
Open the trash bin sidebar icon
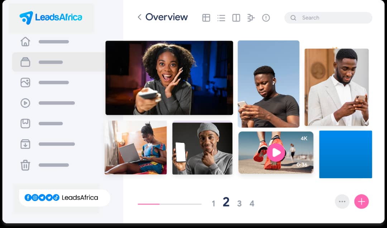(25, 165)
